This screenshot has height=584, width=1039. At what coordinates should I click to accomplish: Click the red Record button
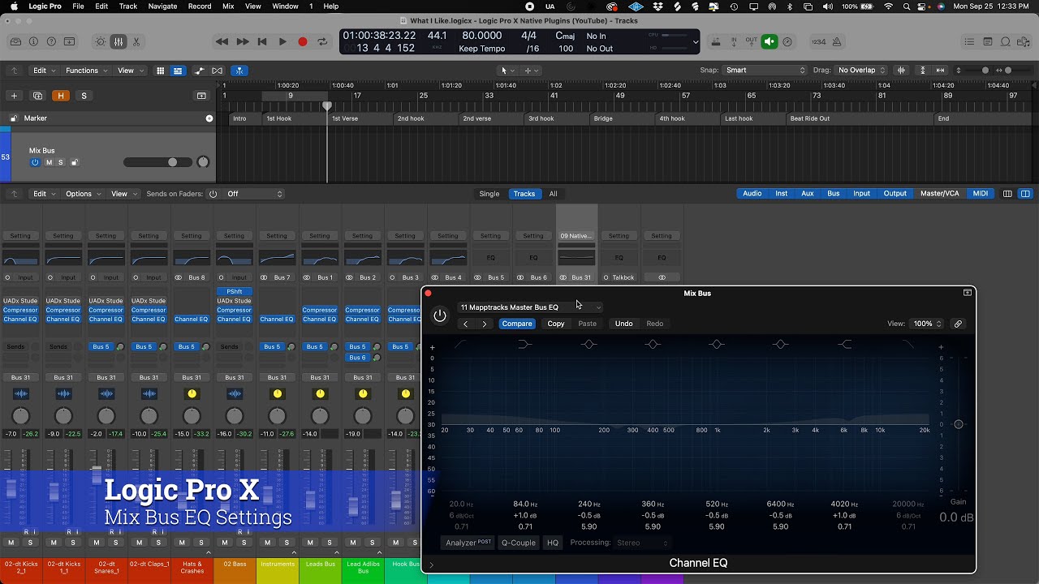point(303,41)
